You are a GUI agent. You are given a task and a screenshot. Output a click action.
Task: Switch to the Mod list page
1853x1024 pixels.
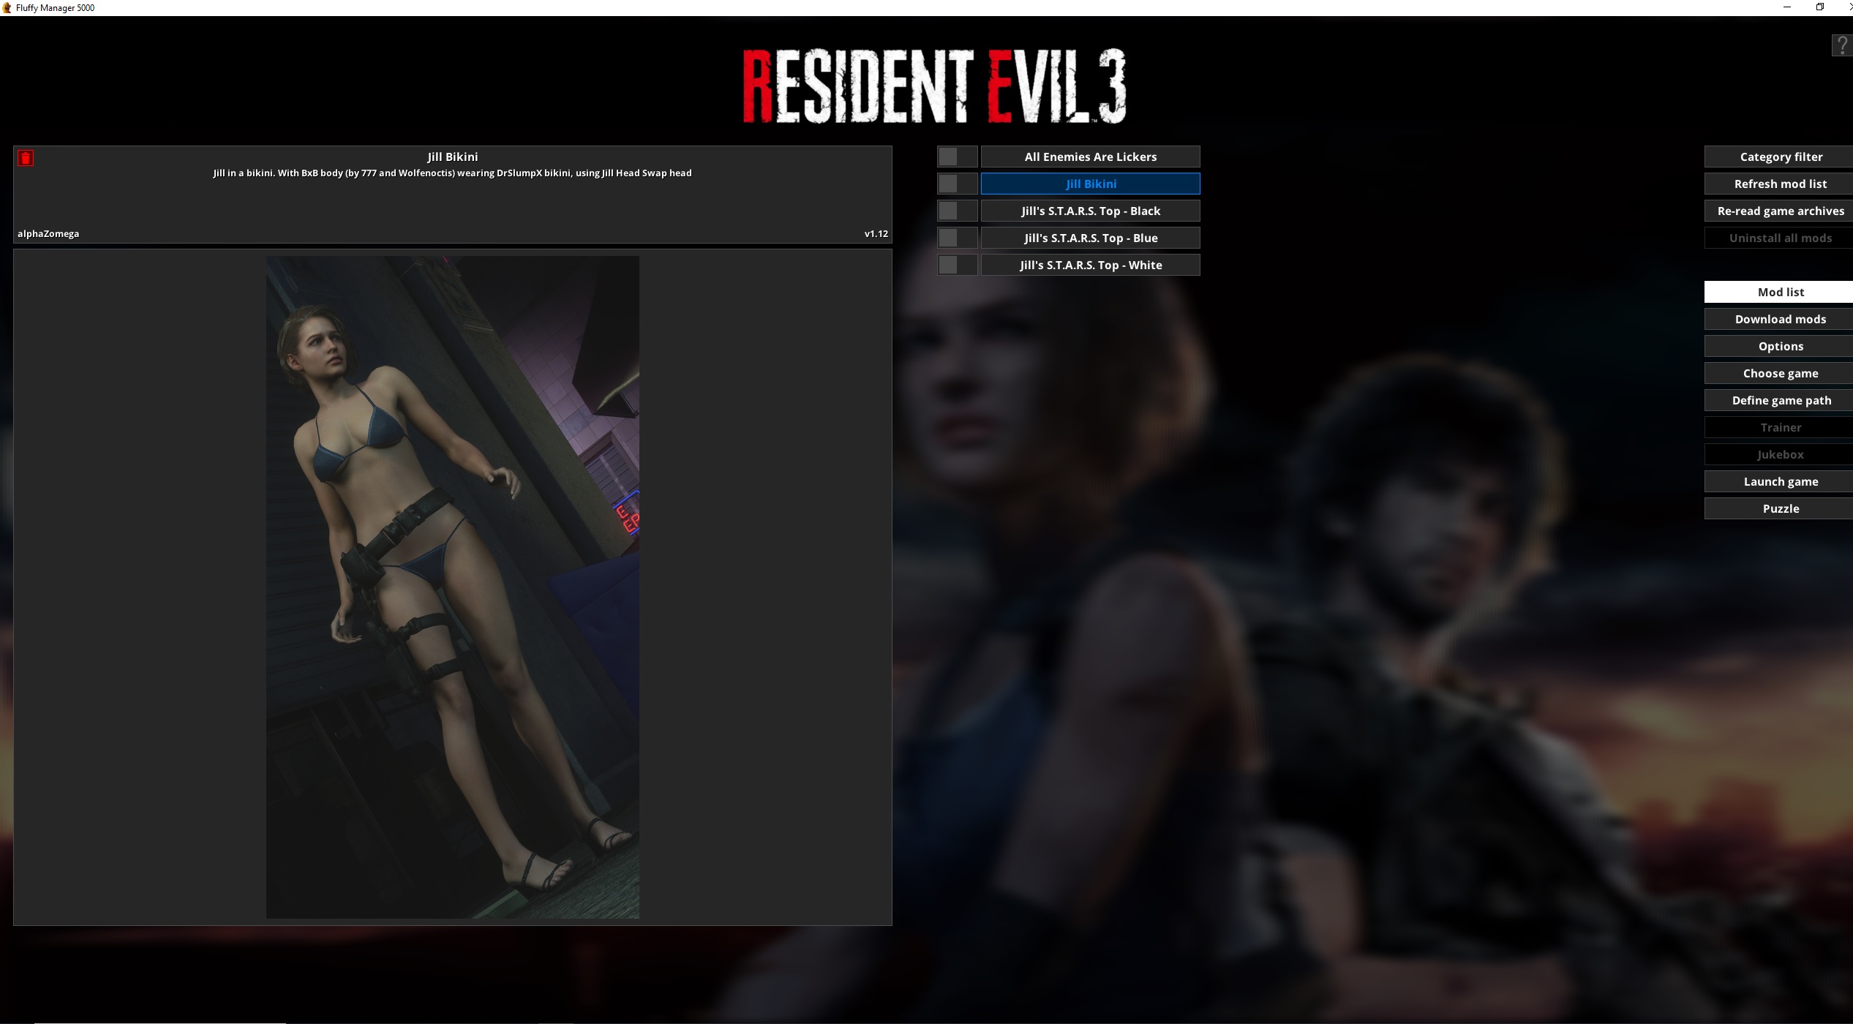[x=1781, y=292]
